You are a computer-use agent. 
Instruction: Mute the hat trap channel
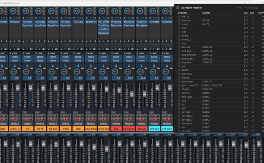click(53, 116)
